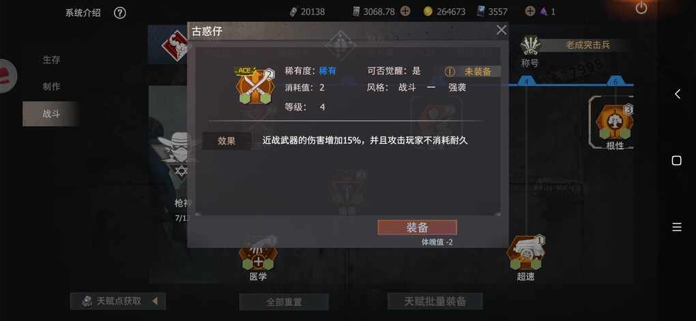Viewport: 696px width, 321px height.
Task: Click the 未装备 status warning indicator
Action: (x=472, y=72)
